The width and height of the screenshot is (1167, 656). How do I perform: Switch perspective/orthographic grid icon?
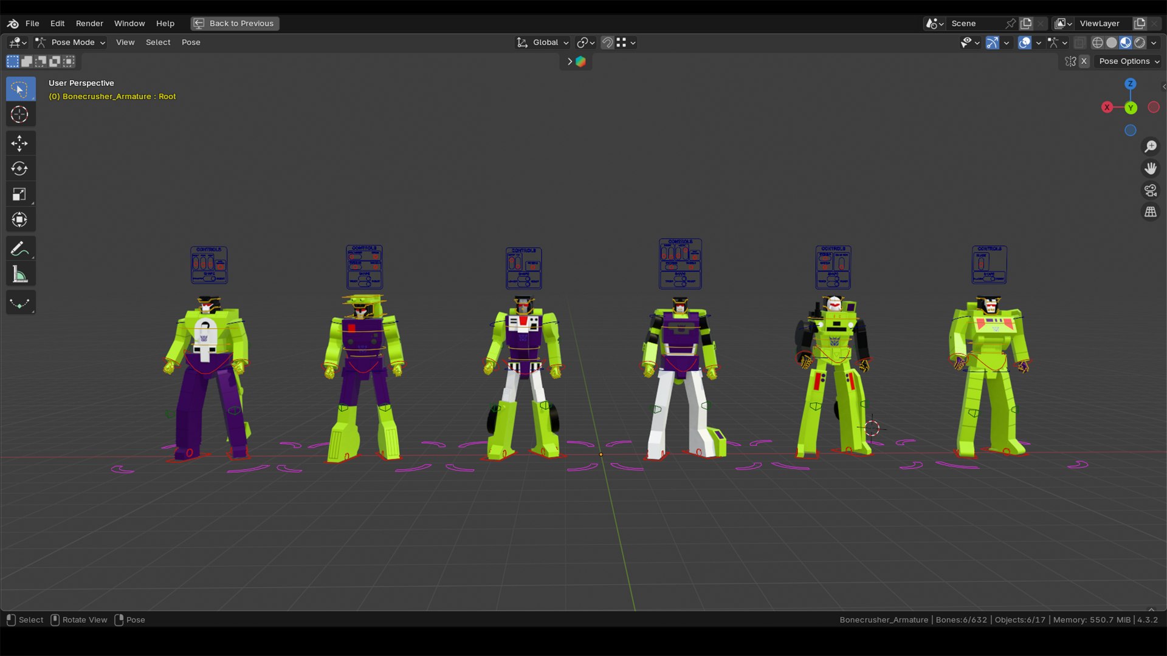pos(1151,212)
